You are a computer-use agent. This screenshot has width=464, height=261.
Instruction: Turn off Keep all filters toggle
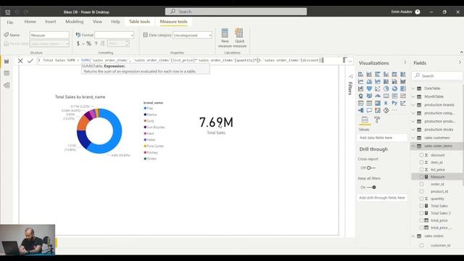click(371, 187)
